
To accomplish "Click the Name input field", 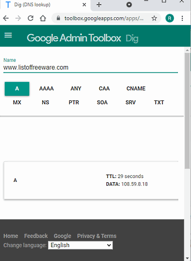I will [90, 67].
